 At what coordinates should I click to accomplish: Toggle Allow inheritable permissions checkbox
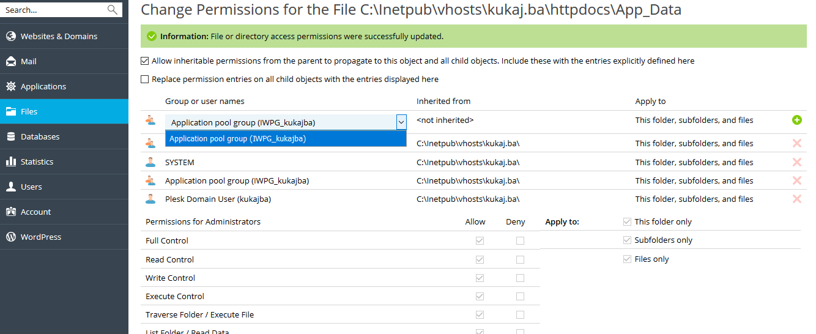pyautogui.click(x=145, y=61)
